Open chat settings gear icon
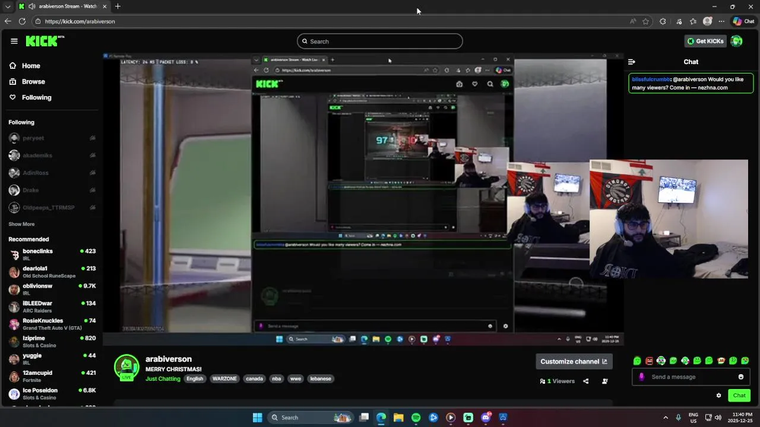760x427 pixels. [x=718, y=396]
